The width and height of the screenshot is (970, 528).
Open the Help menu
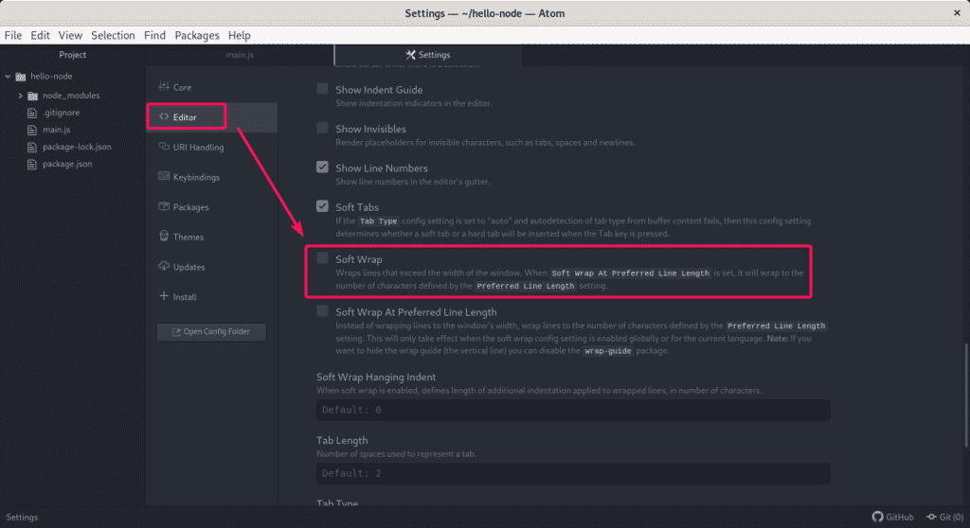(240, 35)
